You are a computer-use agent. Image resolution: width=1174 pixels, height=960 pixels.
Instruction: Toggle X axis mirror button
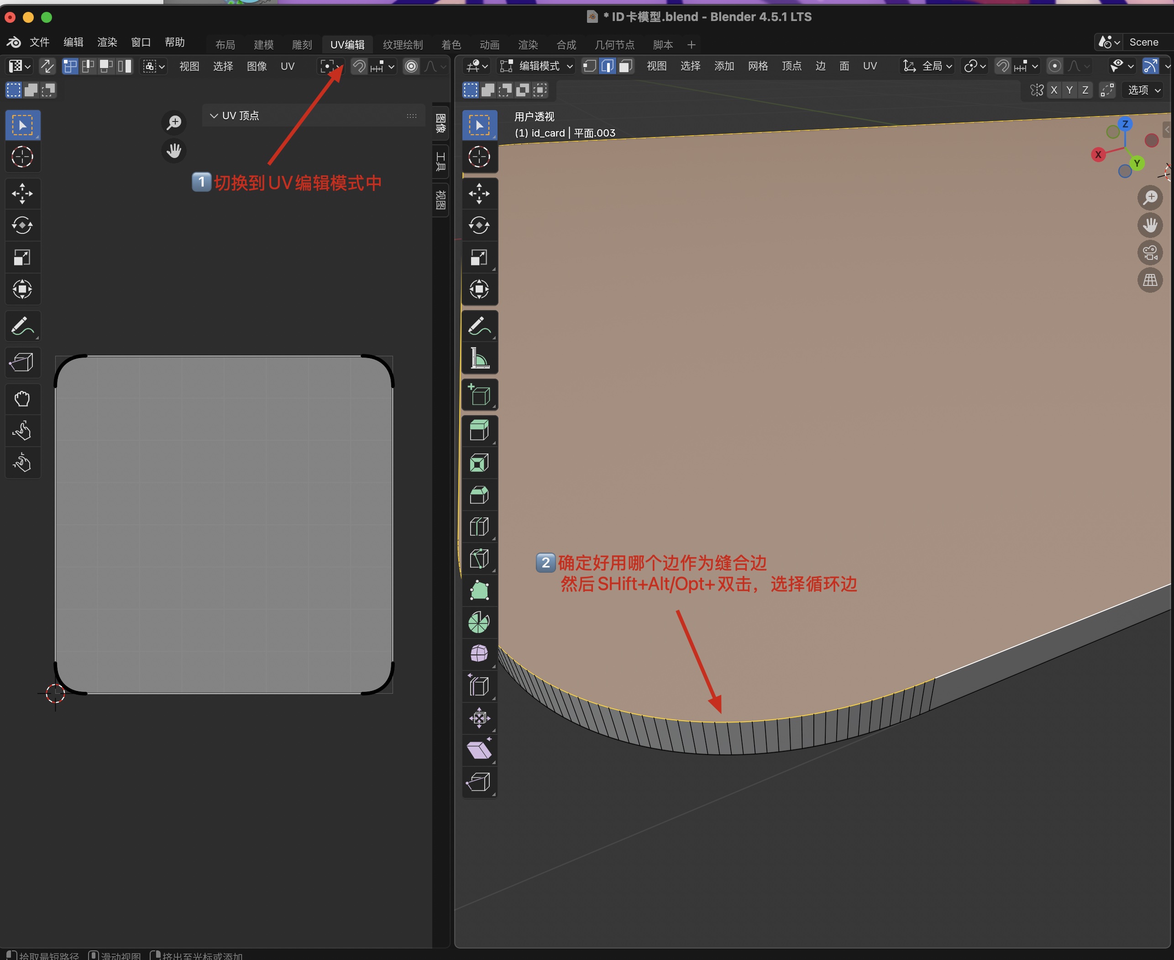click(1053, 90)
